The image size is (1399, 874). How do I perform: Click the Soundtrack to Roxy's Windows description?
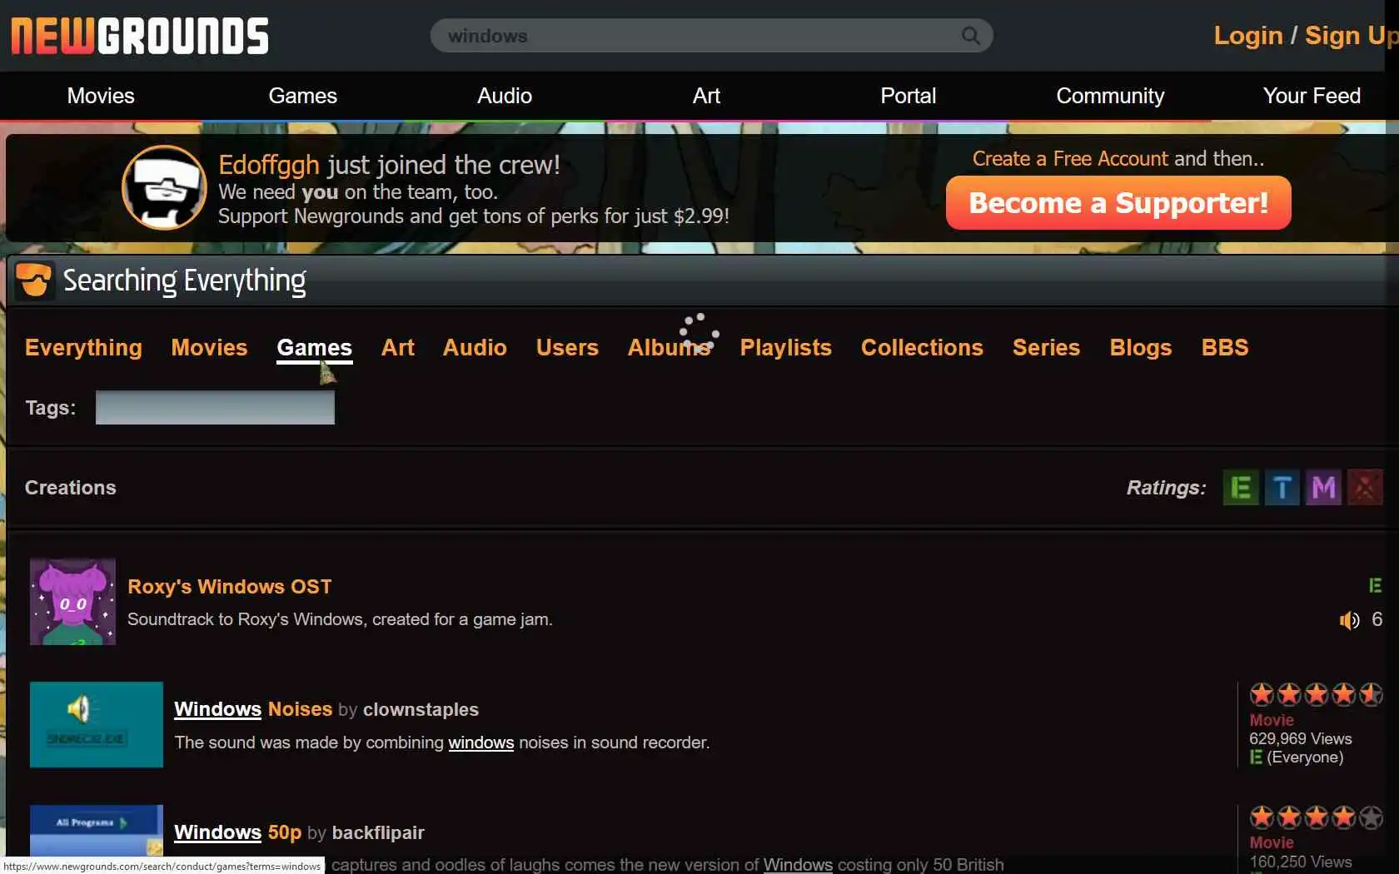click(340, 619)
